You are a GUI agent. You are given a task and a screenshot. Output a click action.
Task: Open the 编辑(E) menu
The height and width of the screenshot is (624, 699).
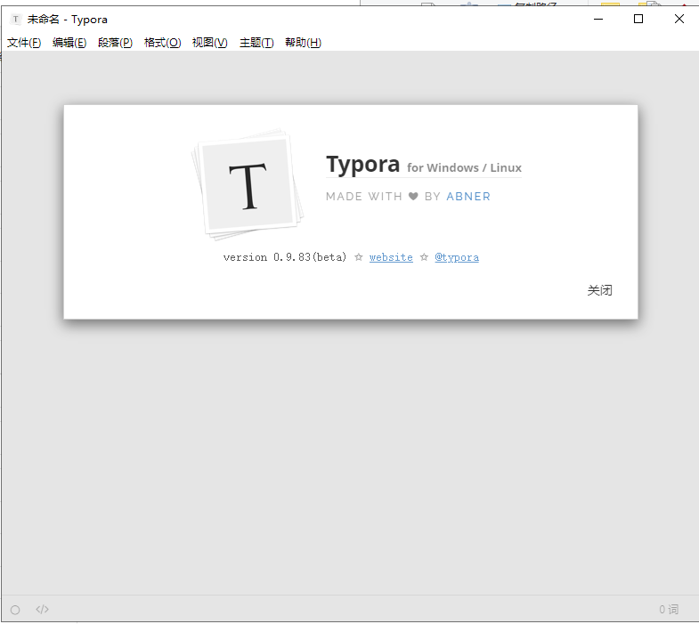click(x=69, y=43)
